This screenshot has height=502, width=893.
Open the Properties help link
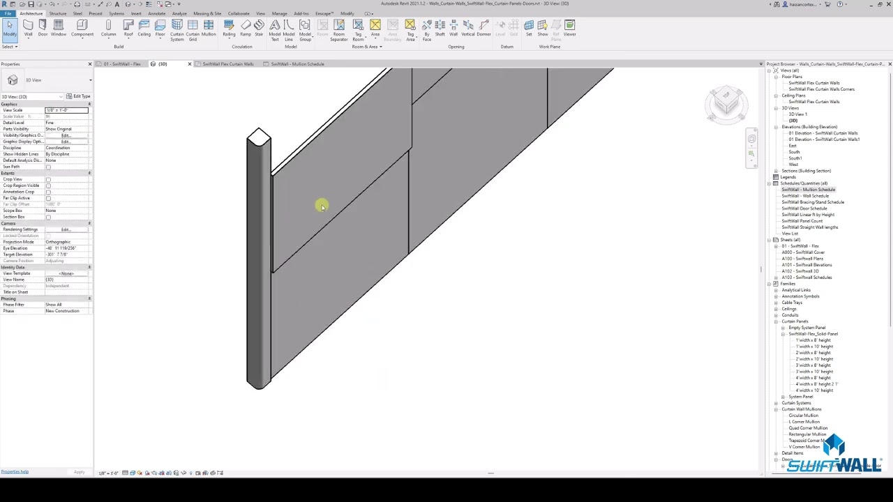click(15, 472)
